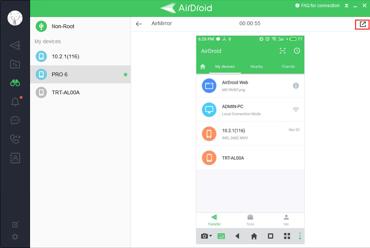
Task: Enter fullscreen with the arrows icon
Action: [287, 236]
